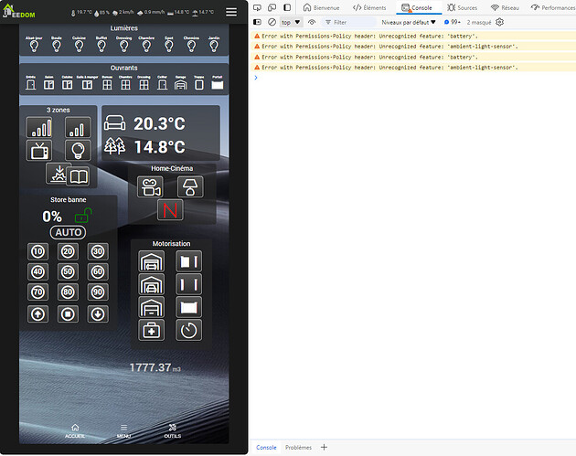Open the top context dropdown in console
576x456 pixels.
291,23
